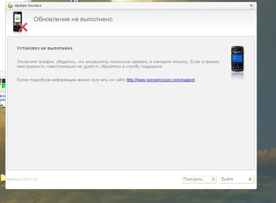Click the small icon above the dialog title bar
This screenshot has width=276, height=203.
click(x=74, y=1)
